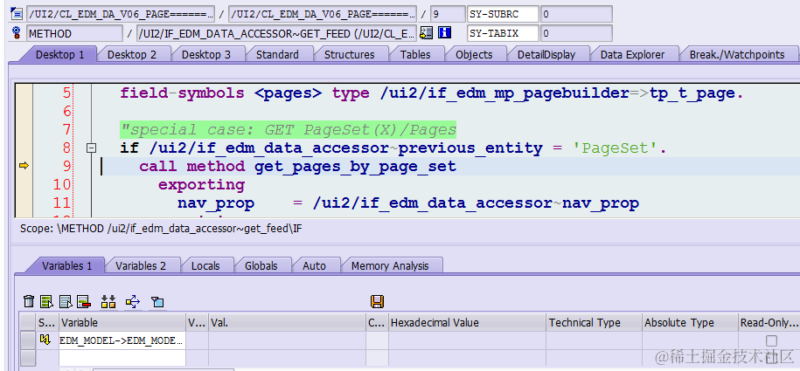Select the Auto tab

point(314,265)
